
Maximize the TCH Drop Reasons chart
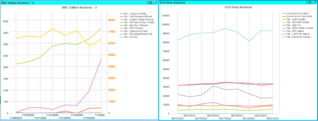pos(316,3)
